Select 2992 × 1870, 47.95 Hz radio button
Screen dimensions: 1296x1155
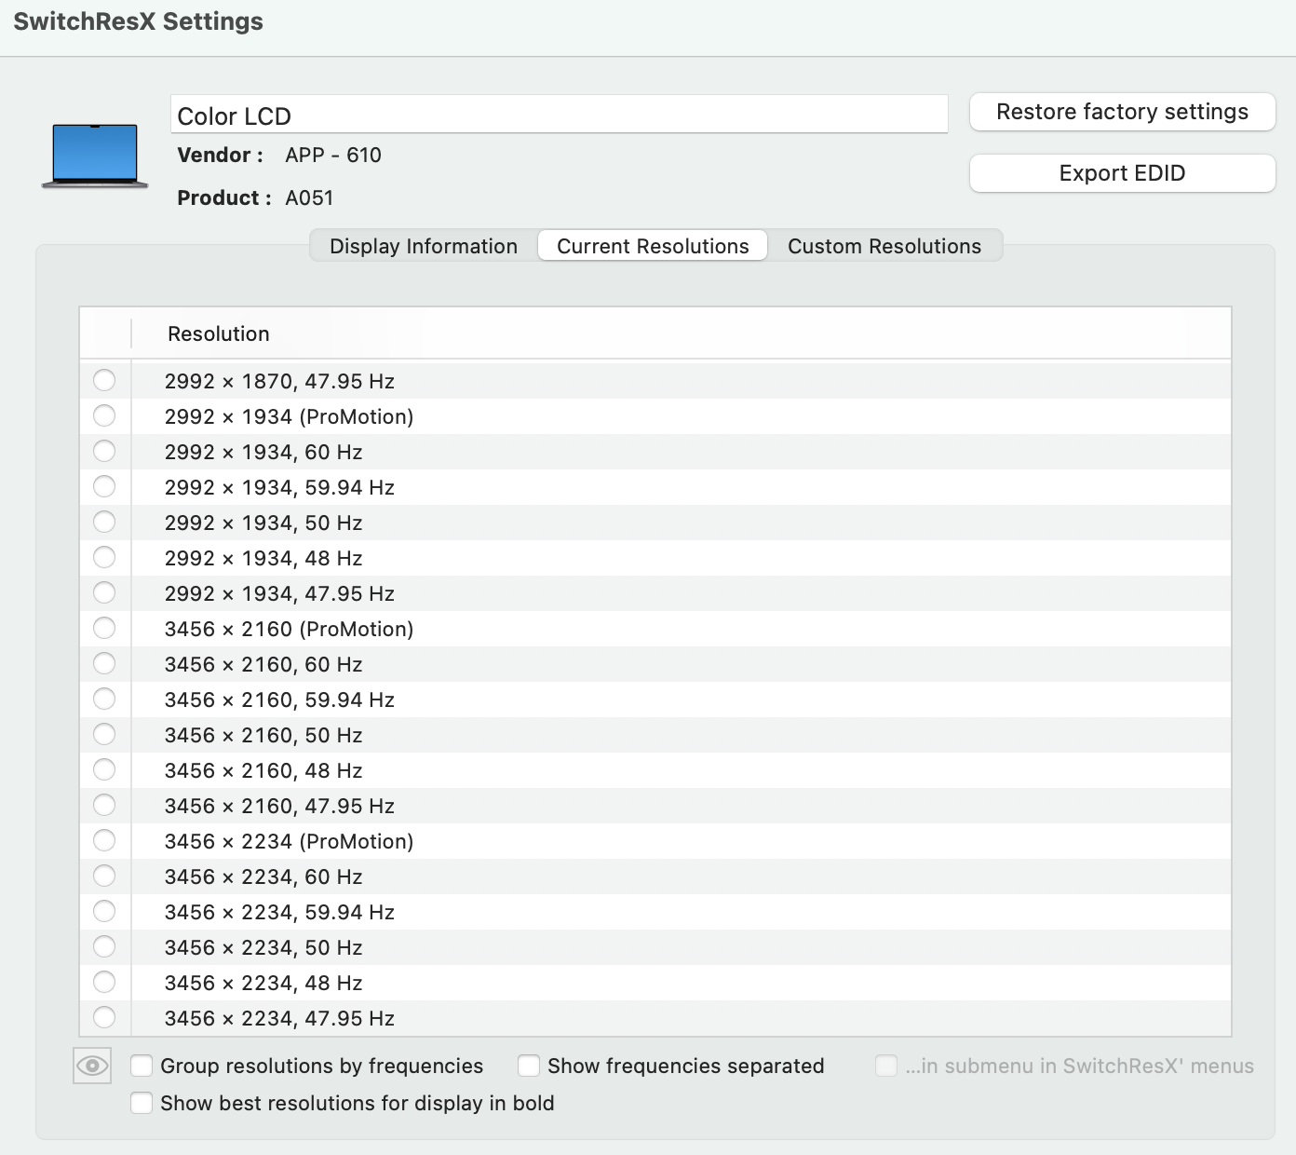click(104, 380)
